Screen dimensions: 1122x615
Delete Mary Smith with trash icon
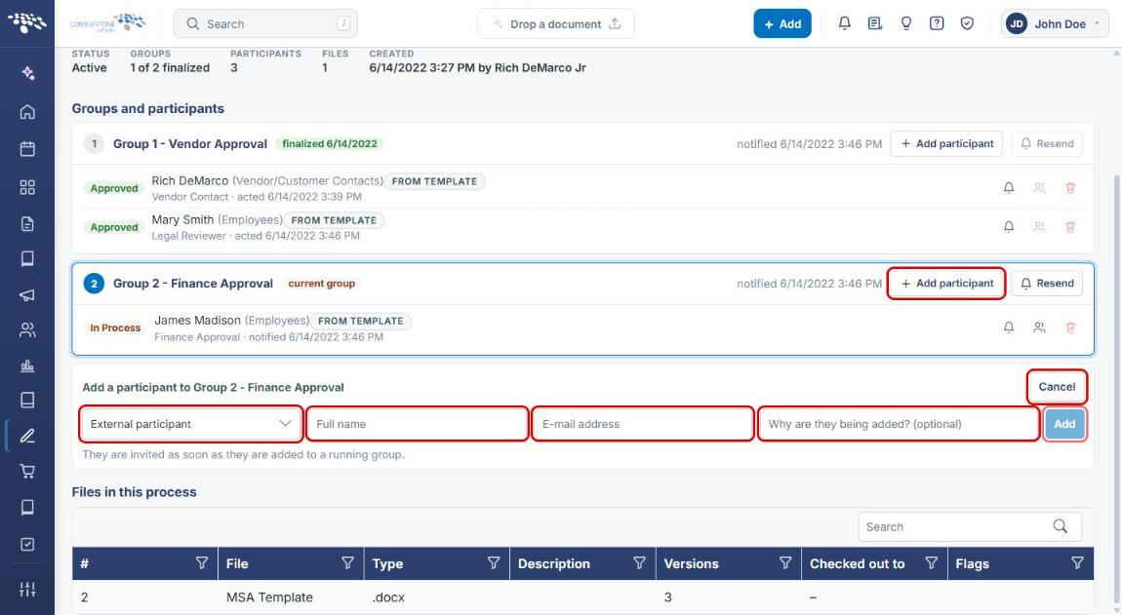point(1070,227)
